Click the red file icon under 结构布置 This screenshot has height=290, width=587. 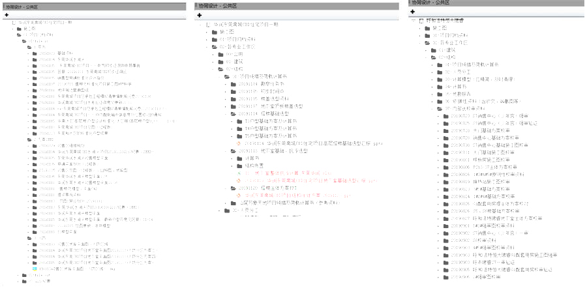pos(239,173)
